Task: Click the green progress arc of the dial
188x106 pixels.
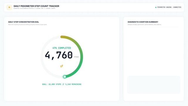Action: 81,57
